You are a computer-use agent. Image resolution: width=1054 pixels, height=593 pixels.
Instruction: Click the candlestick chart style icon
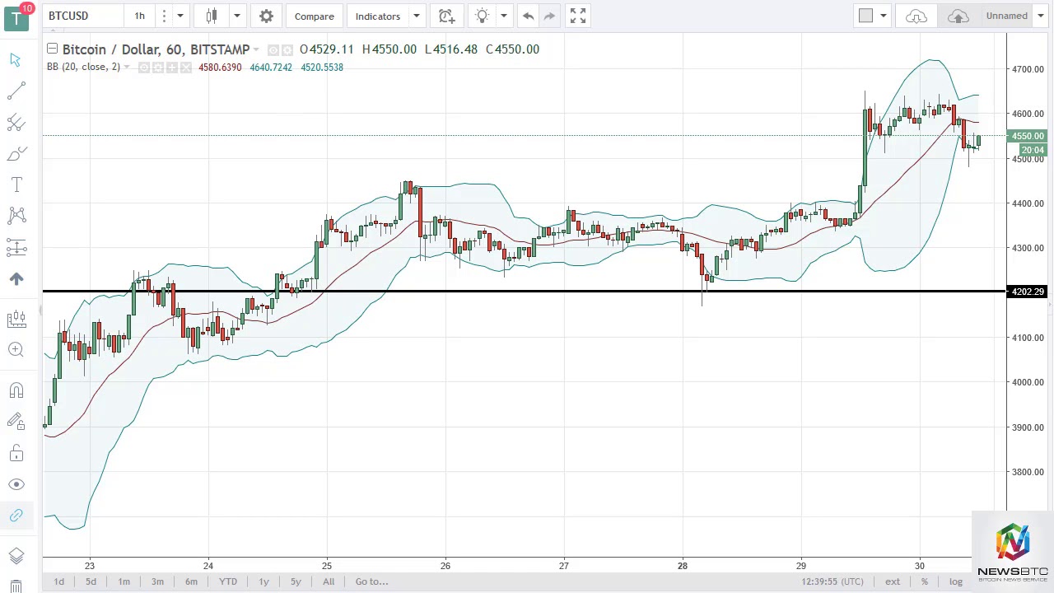pos(212,16)
